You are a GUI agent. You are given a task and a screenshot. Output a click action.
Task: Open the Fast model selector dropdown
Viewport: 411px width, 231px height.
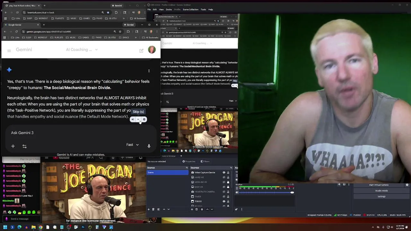point(133,145)
